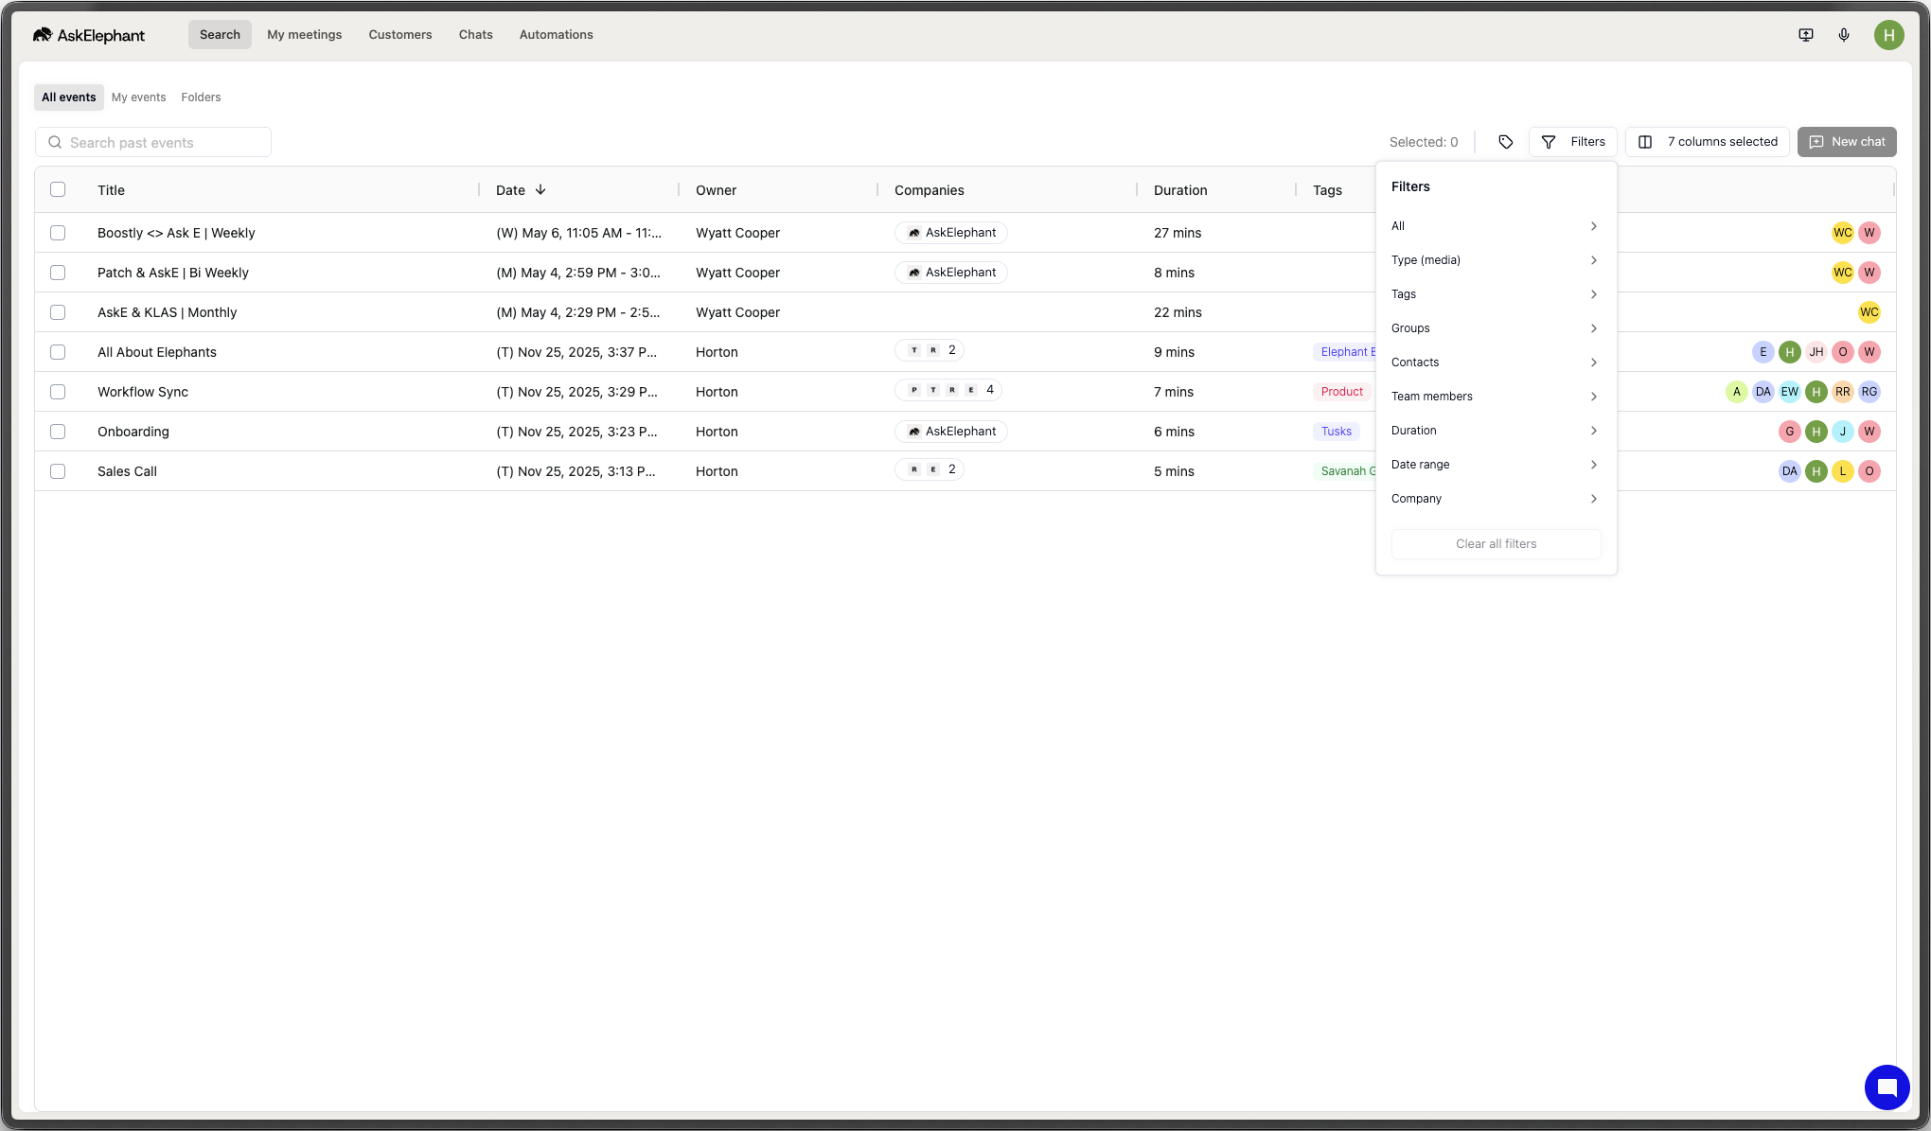1931x1131 pixels.
Task: Expand the Tags filter
Action: 1496,294
